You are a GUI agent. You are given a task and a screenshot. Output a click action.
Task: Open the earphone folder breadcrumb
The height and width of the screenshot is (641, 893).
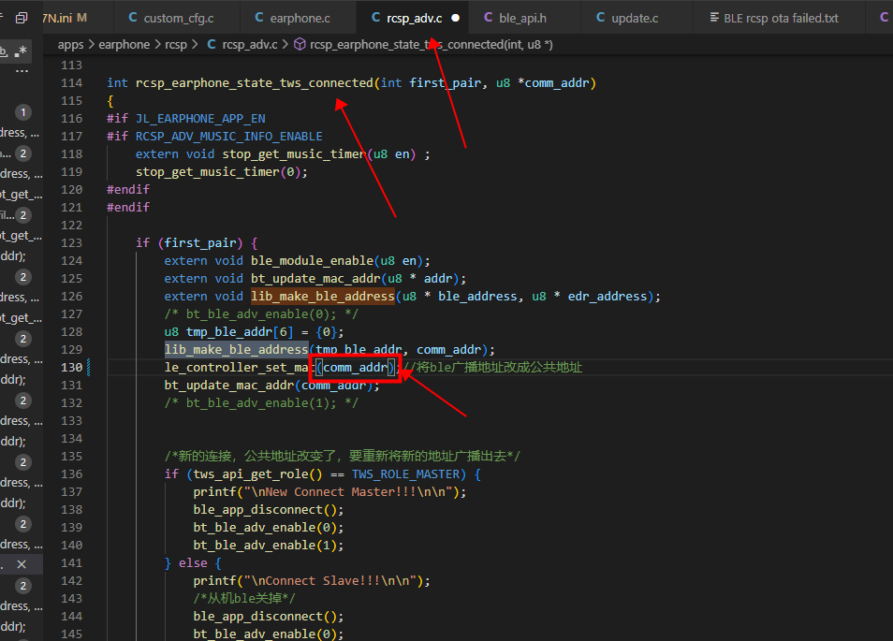[x=124, y=44]
